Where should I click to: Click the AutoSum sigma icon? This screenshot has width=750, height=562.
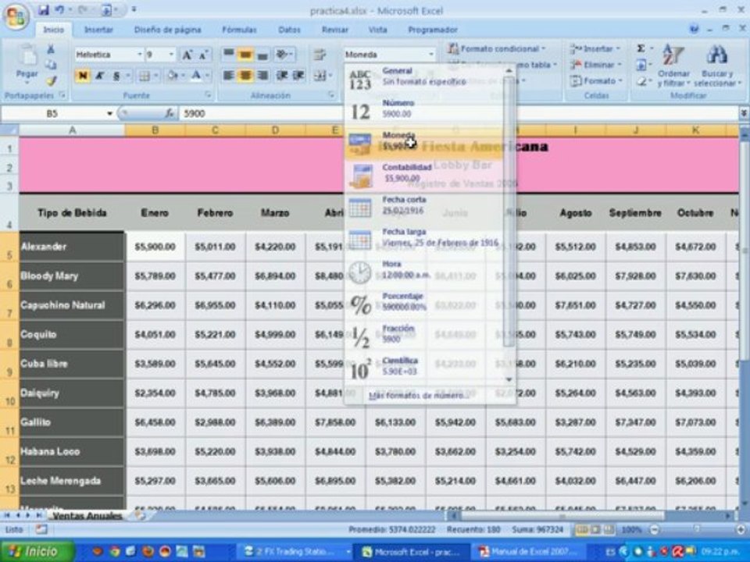coord(641,48)
